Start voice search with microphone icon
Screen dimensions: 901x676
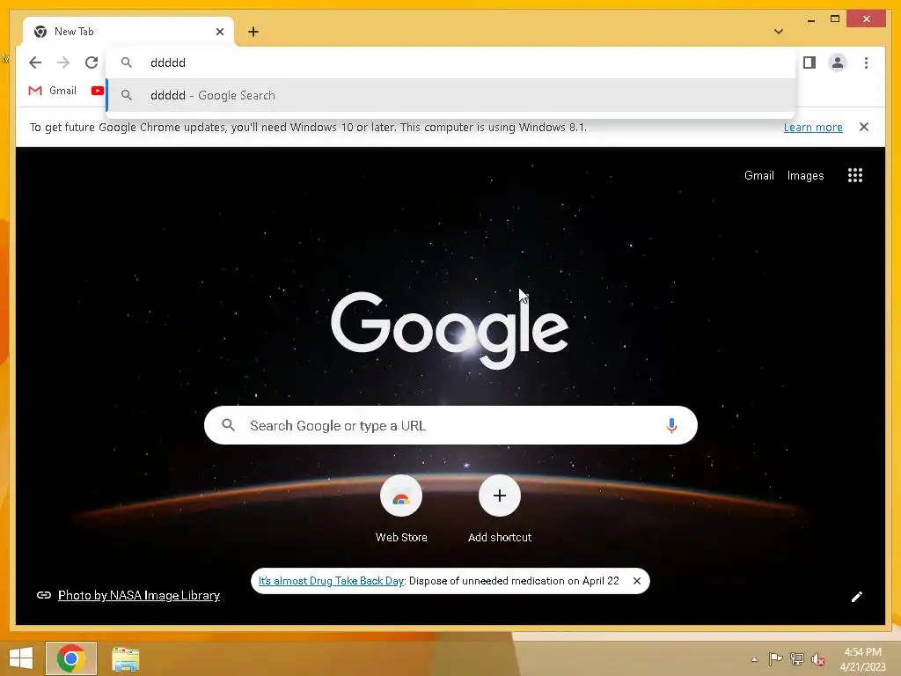[671, 425]
